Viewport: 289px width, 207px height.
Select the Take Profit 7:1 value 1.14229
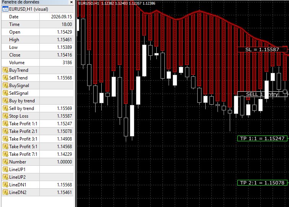(x=65, y=154)
